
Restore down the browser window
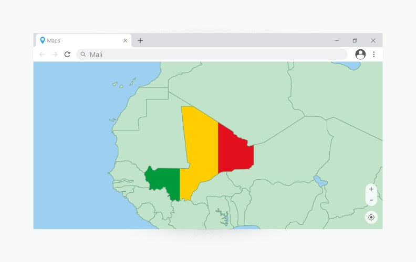355,41
